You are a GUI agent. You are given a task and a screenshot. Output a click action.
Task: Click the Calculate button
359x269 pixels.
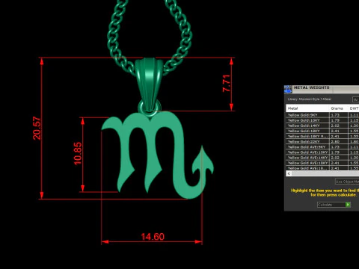(x=334, y=205)
